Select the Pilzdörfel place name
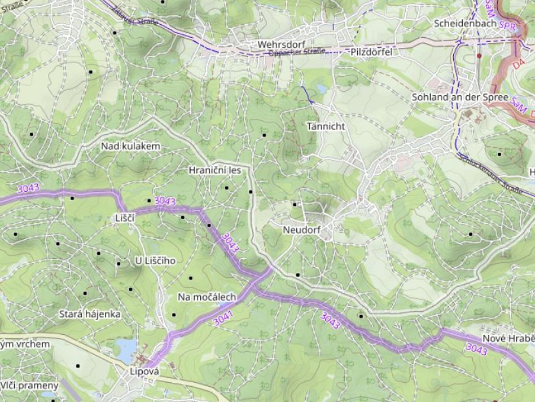 371,51
